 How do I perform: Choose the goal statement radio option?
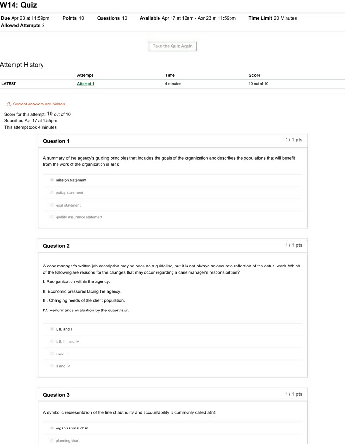(x=52, y=205)
